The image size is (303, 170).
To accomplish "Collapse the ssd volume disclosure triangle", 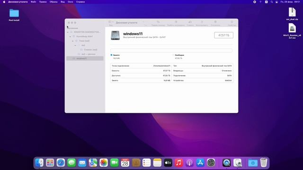I will [75, 45].
